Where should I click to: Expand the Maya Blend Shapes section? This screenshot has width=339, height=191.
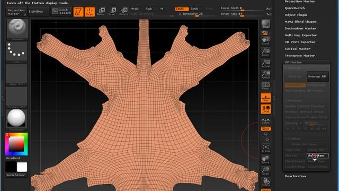click(300, 22)
